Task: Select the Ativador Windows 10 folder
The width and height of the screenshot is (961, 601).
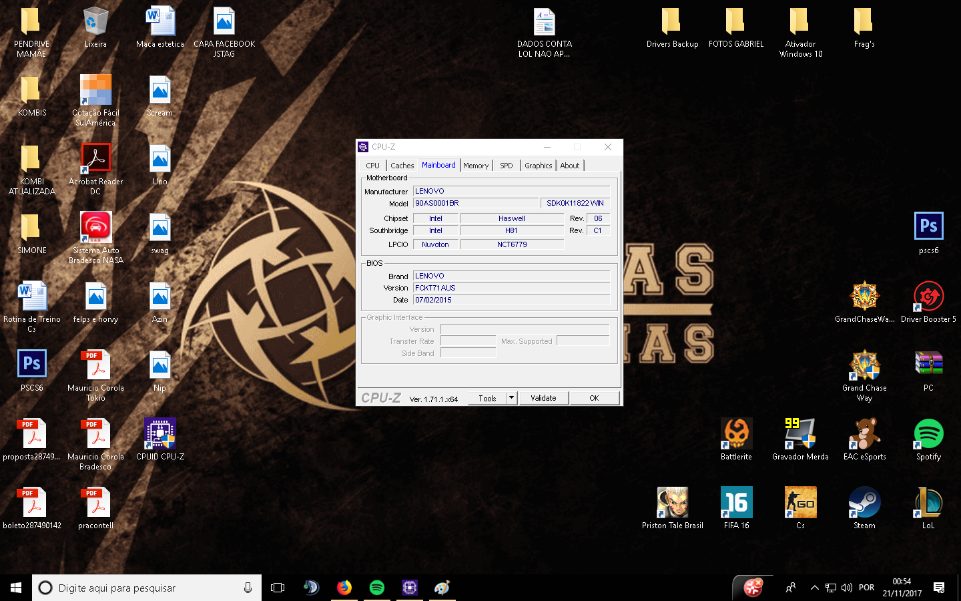Action: point(800,32)
